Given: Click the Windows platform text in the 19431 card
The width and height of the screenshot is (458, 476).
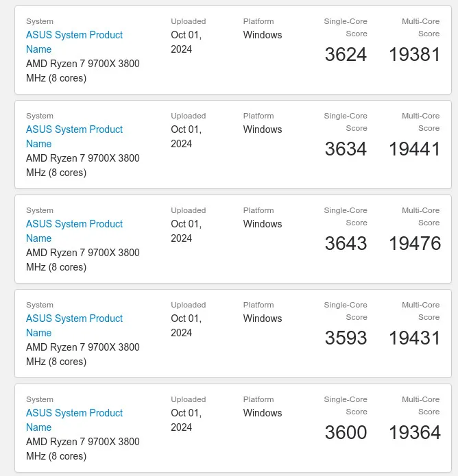Looking at the screenshot, I should pyautogui.click(x=263, y=318).
